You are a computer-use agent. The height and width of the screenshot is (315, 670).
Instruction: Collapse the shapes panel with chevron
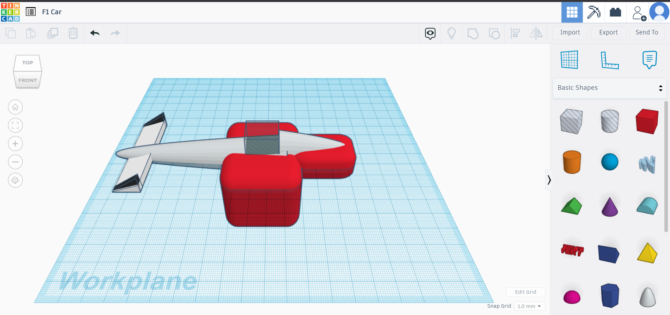tap(549, 180)
